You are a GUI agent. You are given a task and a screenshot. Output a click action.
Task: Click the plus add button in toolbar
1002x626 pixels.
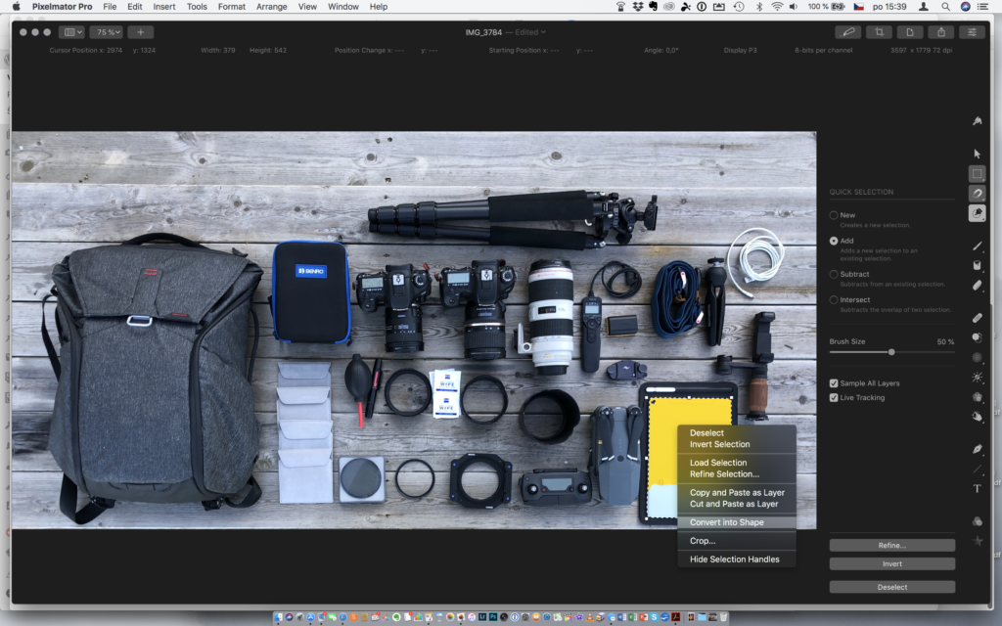click(141, 32)
